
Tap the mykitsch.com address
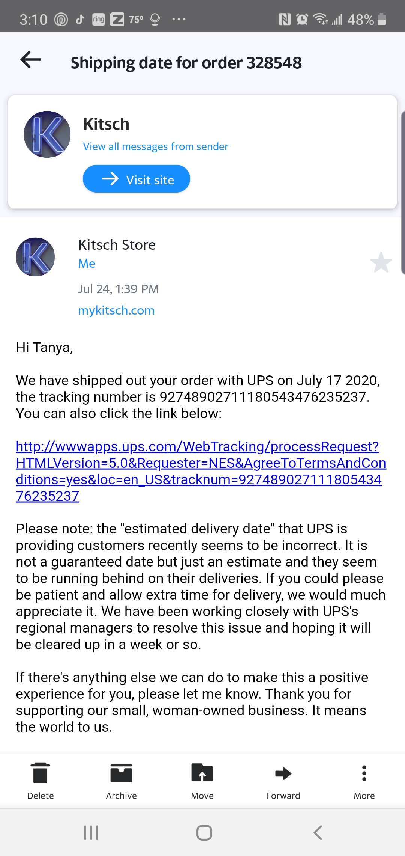pos(116,310)
